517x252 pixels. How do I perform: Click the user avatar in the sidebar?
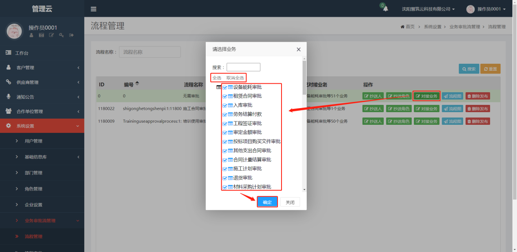(x=15, y=31)
